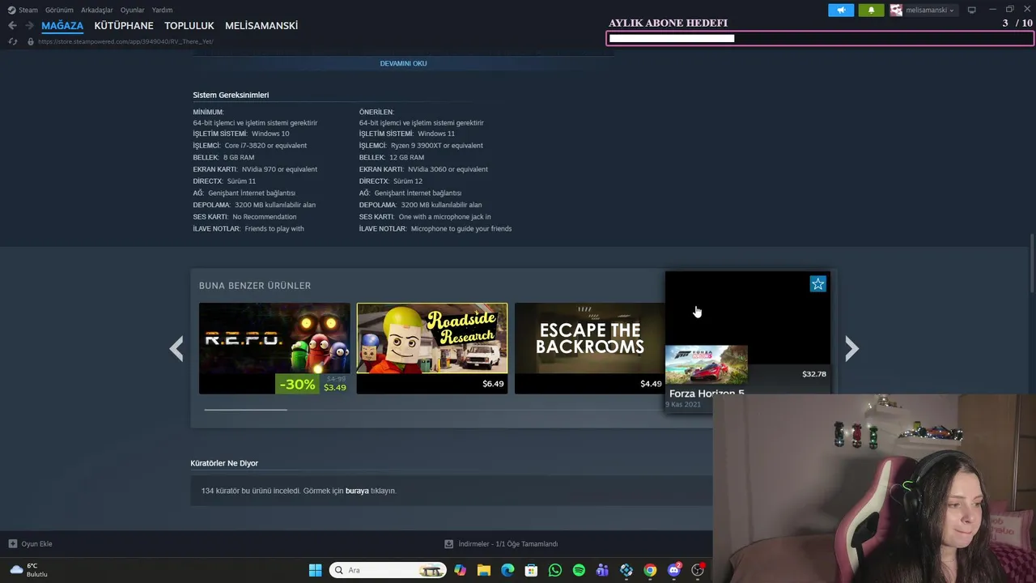Open WhatsApp from the taskbar

pos(554,570)
